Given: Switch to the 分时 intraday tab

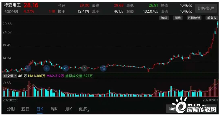Looking at the screenshot, I should [x=11, y=109].
